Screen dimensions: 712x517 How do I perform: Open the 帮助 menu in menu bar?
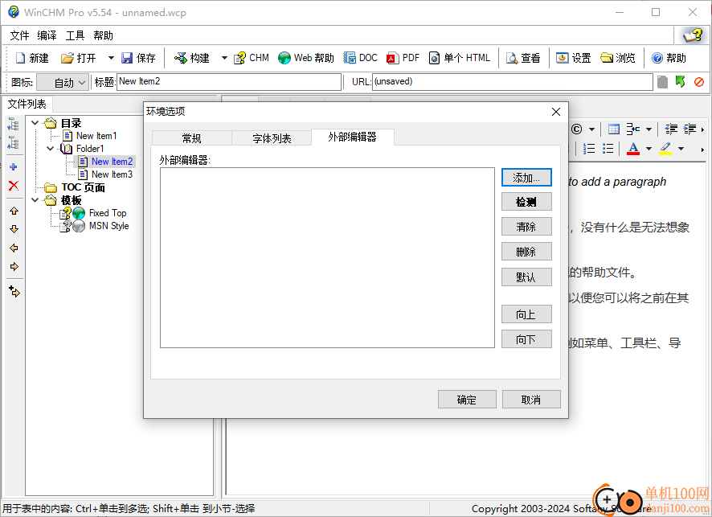(x=103, y=35)
